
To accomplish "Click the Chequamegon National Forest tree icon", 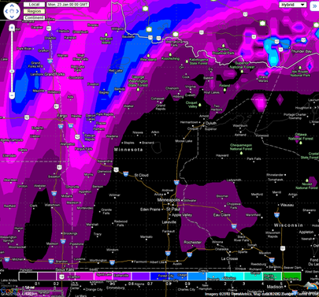I will tap(241, 153).
